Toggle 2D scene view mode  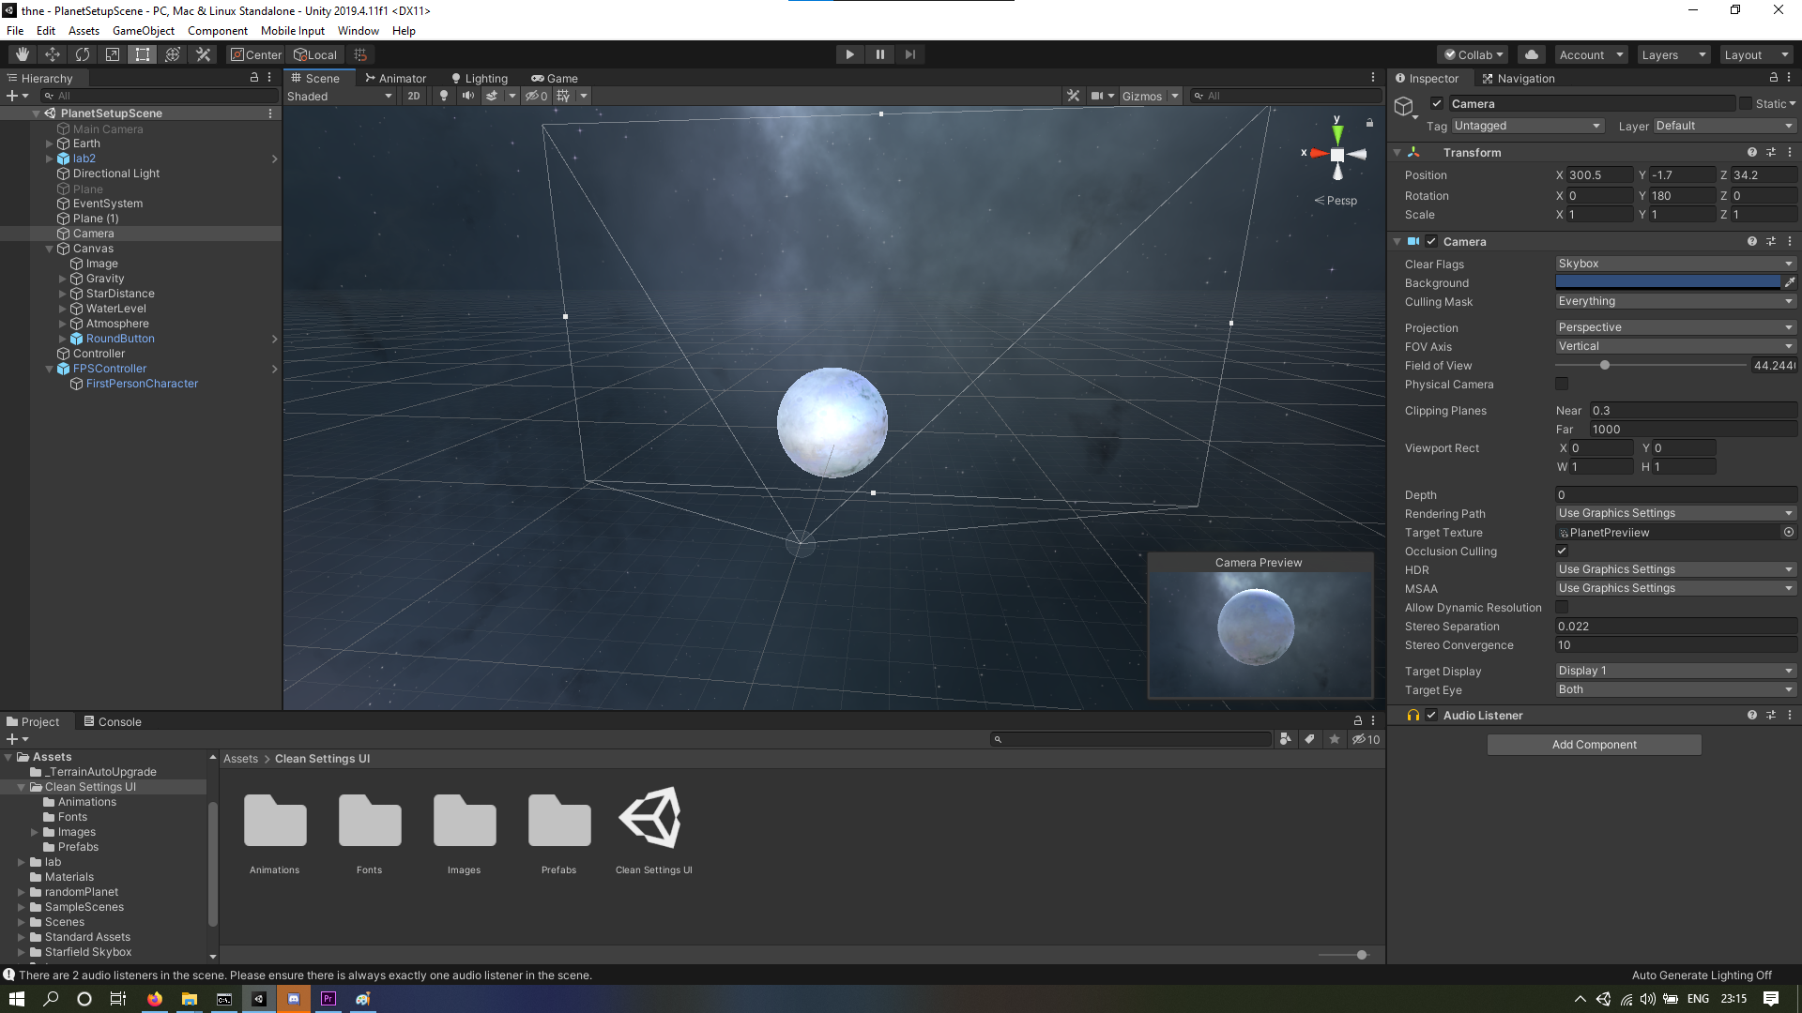[x=413, y=96]
